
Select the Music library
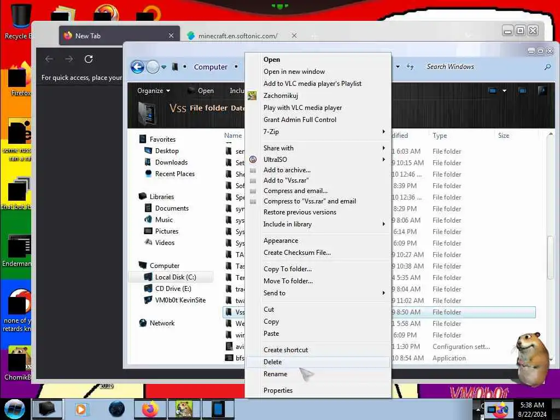click(x=164, y=220)
